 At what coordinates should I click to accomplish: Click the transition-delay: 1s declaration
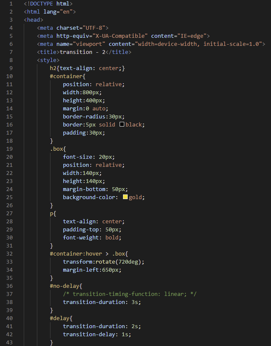[x=97, y=335]
